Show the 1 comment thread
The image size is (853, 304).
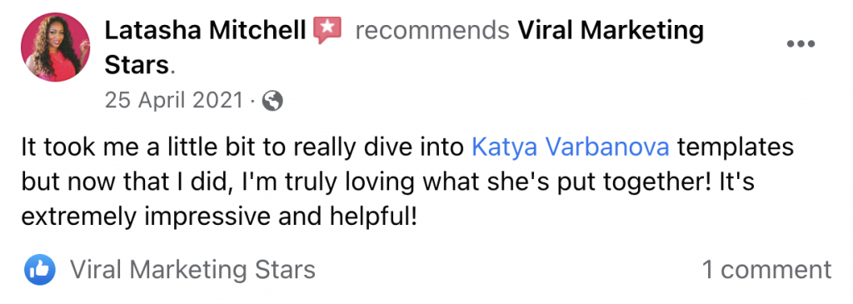(x=767, y=270)
